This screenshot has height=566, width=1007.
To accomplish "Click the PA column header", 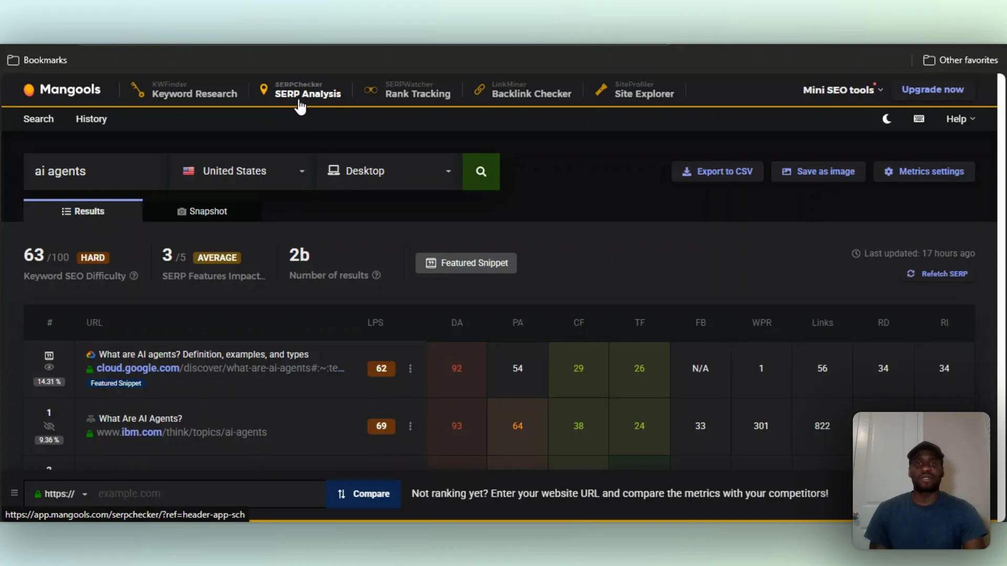I will point(518,323).
